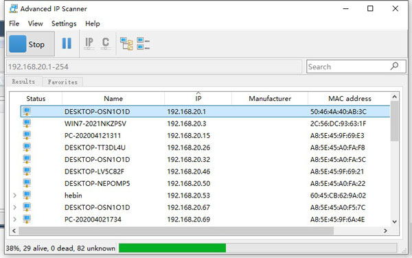412x258 pixels.
Task: Click computer icon for PC-202004021734 row
Action: pos(27,219)
